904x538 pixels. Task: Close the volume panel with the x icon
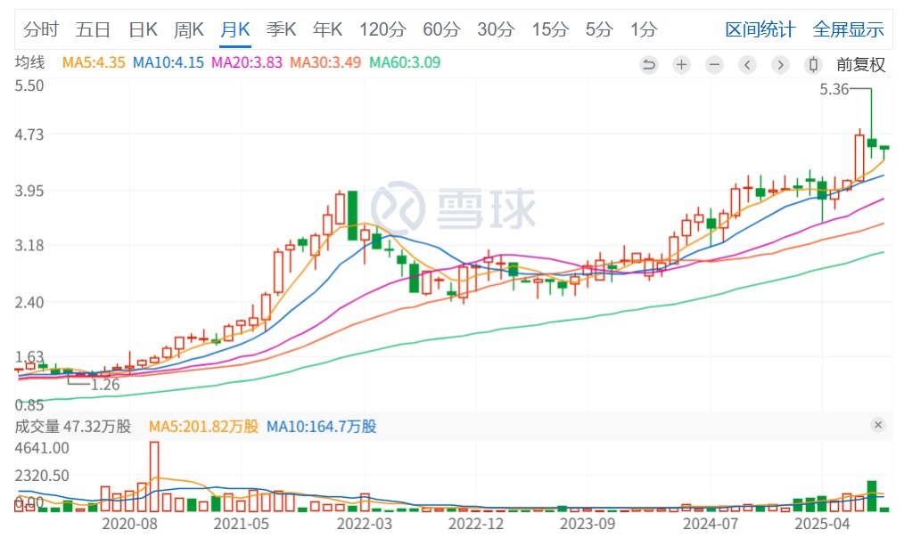(878, 425)
